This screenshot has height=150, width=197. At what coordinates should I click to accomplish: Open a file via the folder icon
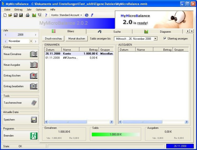(10, 15)
